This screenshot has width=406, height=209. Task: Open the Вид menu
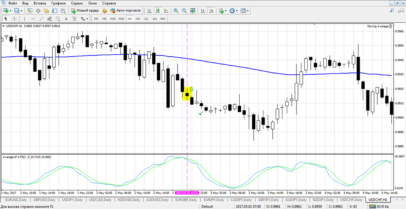[25, 3]
